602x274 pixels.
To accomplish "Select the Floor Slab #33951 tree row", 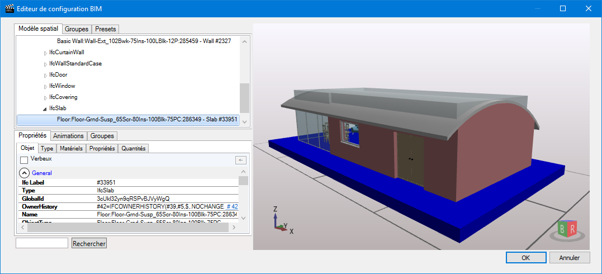I will (x=128, y=120).
